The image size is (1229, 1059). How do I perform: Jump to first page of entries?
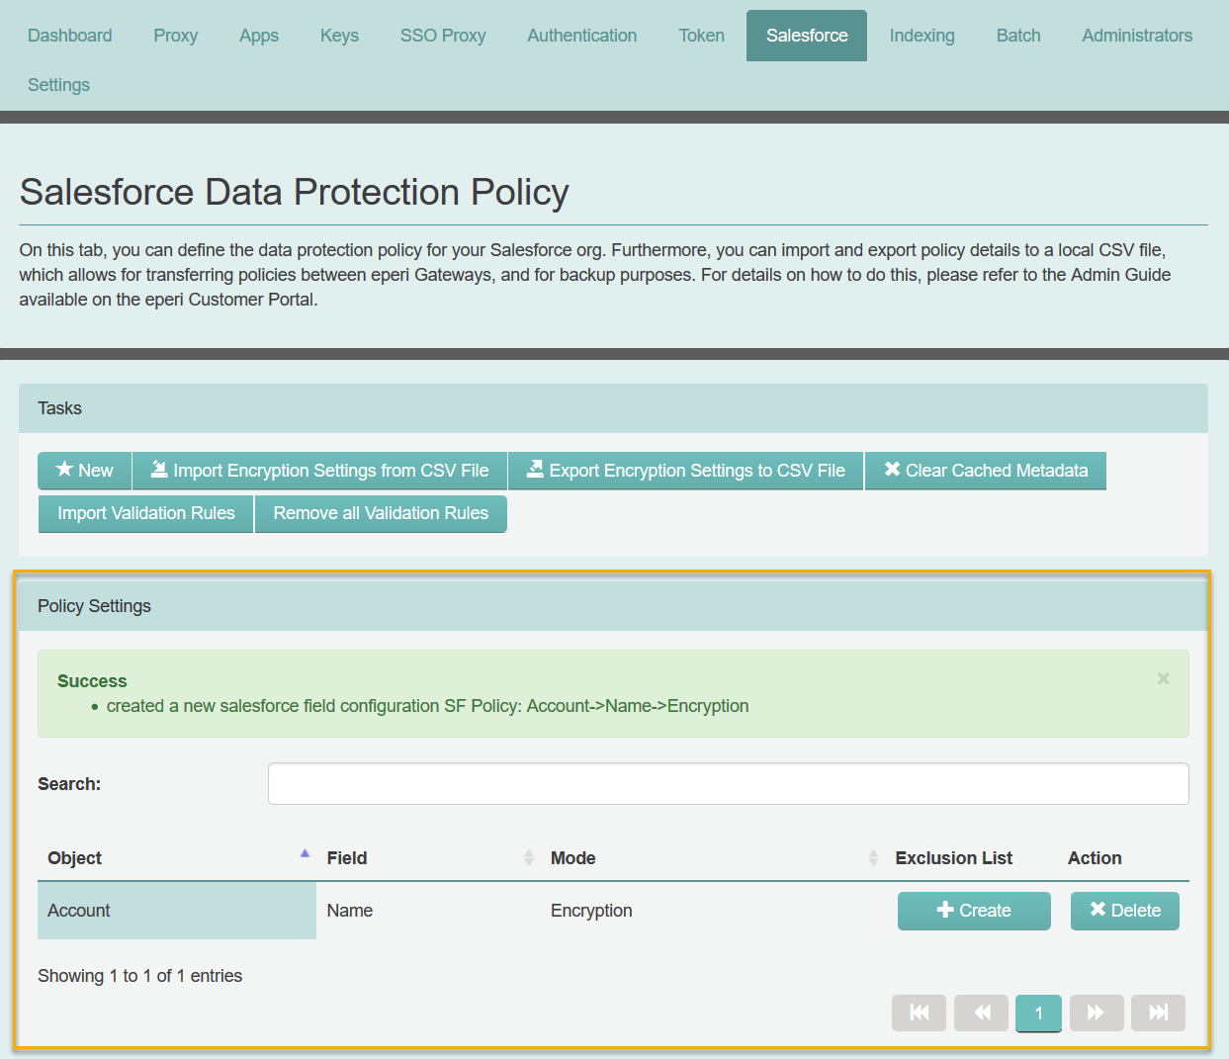pos(919,1013)
